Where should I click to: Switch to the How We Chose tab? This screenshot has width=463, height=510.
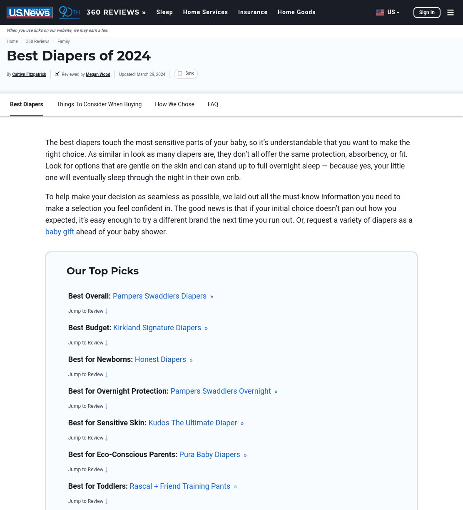(174, 105)
